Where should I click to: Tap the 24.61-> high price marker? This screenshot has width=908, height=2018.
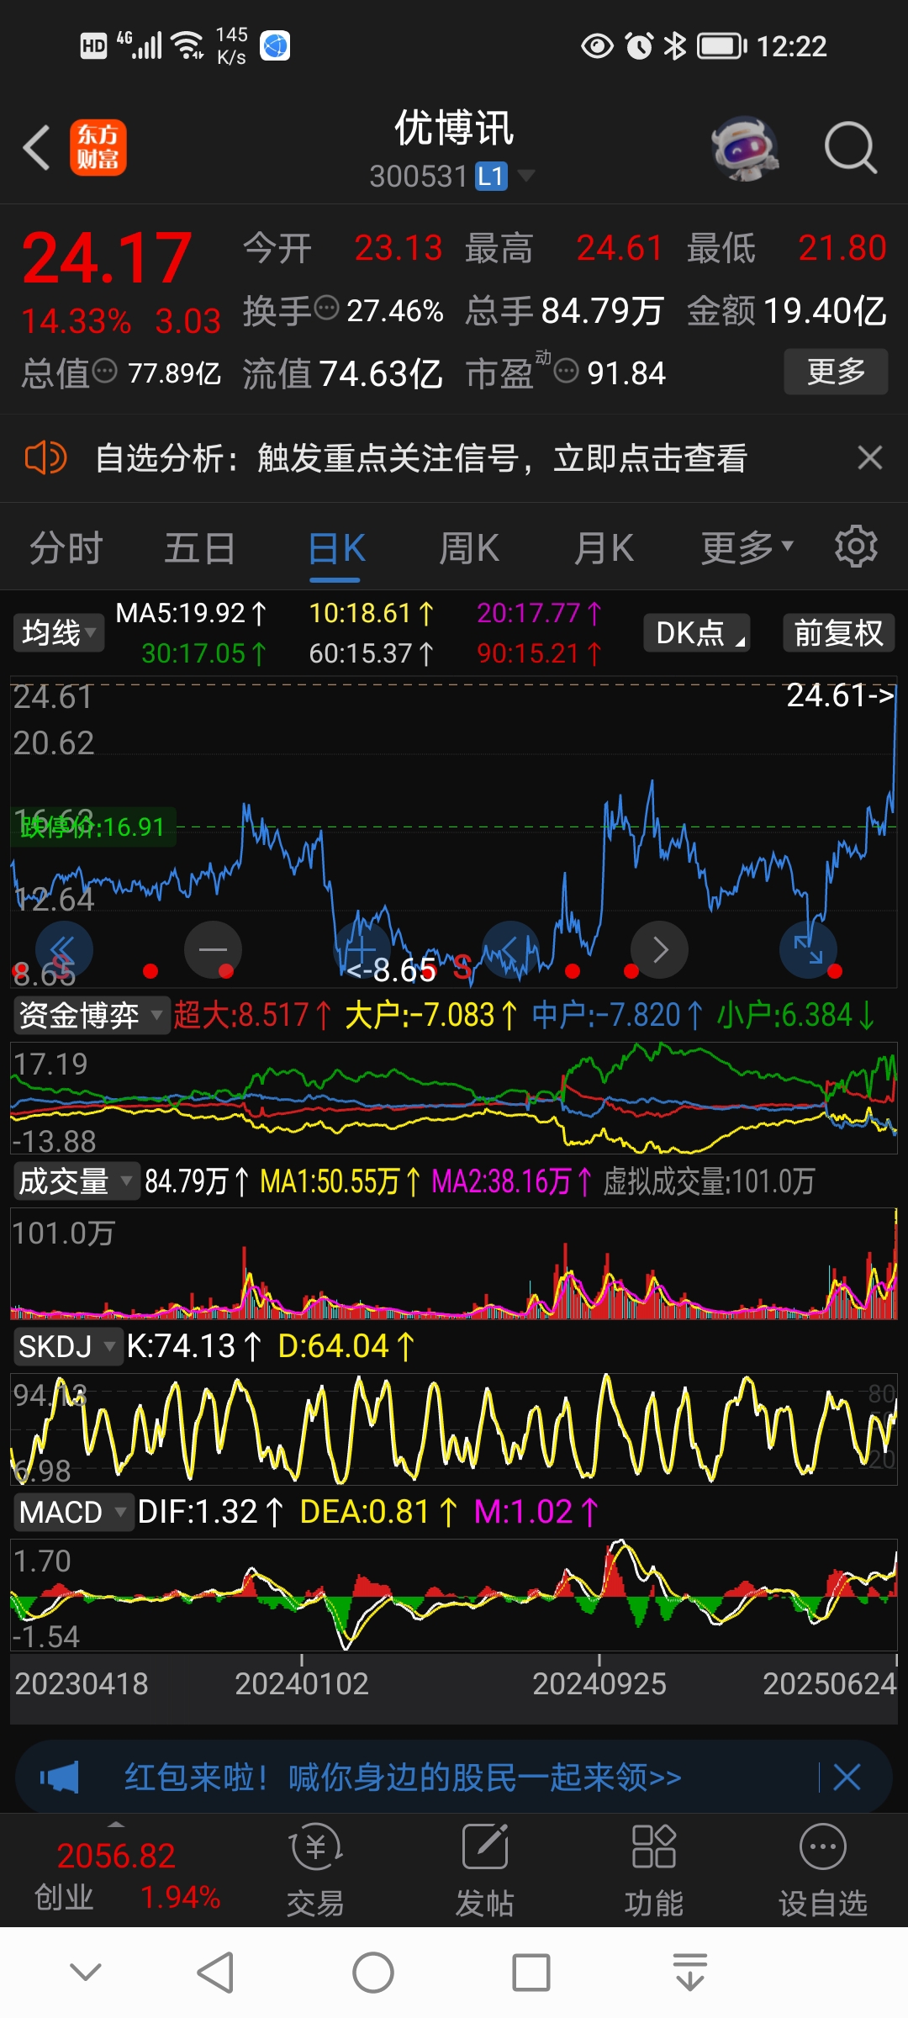click(x=841, y=695)
